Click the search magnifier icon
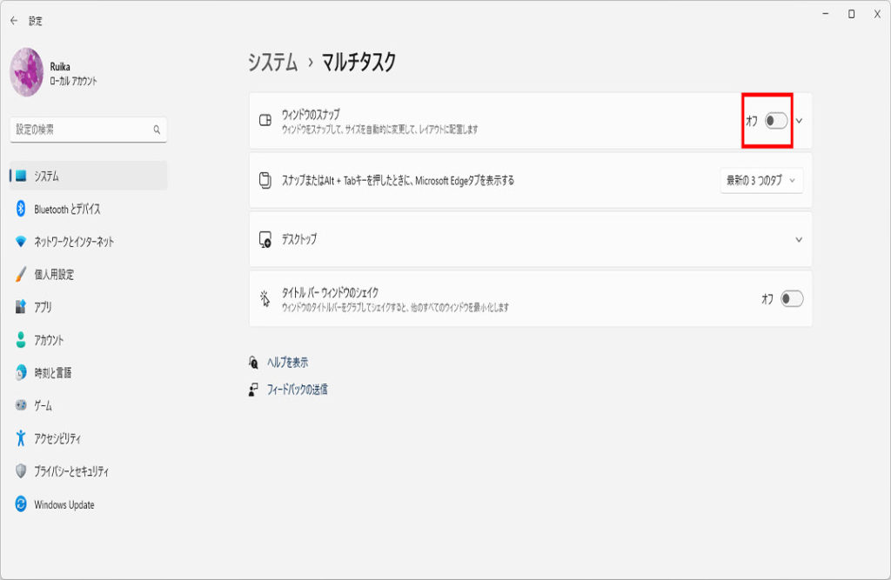 tap(157, 130)
